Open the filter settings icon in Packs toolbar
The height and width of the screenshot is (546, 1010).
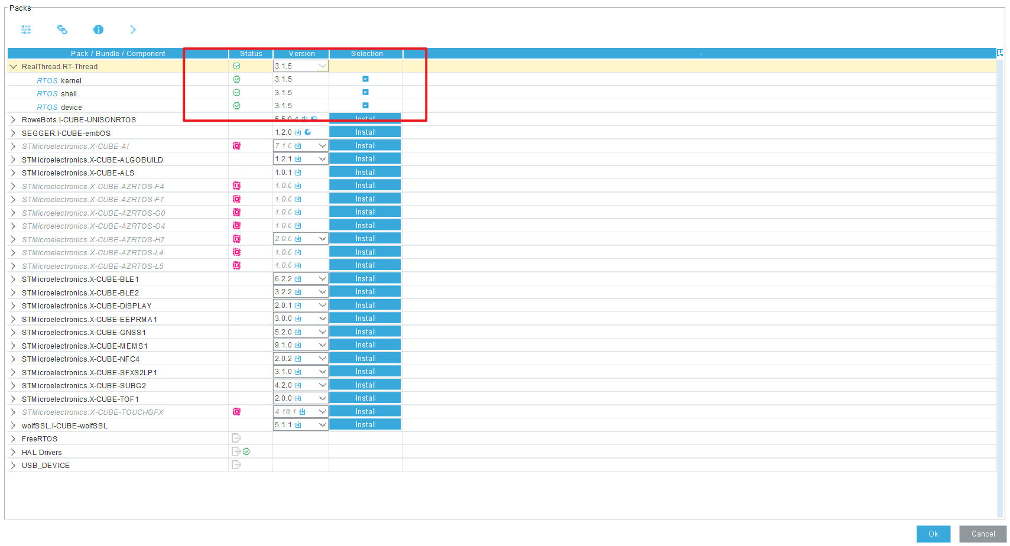coord(26,30)
